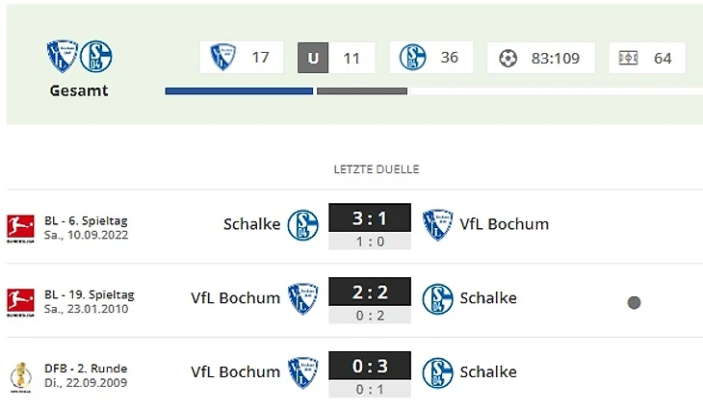The width and height of the screenshot is (703, 408).
Task: Click the pitch icon showing 64 matches
Action: tap(629, 58)
